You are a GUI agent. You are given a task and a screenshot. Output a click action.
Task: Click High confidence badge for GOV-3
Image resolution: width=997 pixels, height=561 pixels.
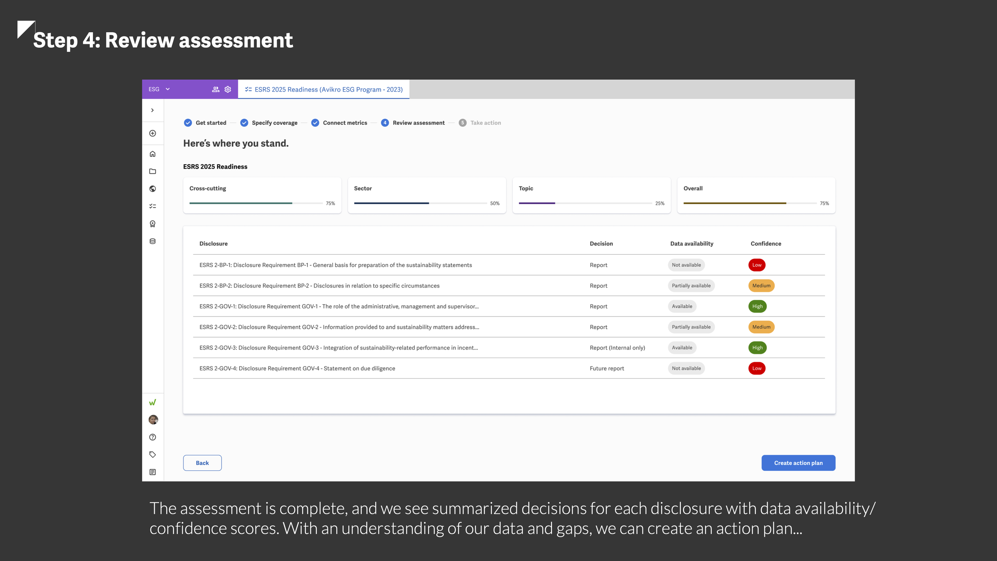click(x=757, y=348)
